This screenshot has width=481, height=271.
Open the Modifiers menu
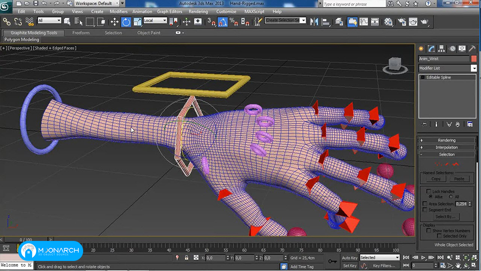(118, 12)
